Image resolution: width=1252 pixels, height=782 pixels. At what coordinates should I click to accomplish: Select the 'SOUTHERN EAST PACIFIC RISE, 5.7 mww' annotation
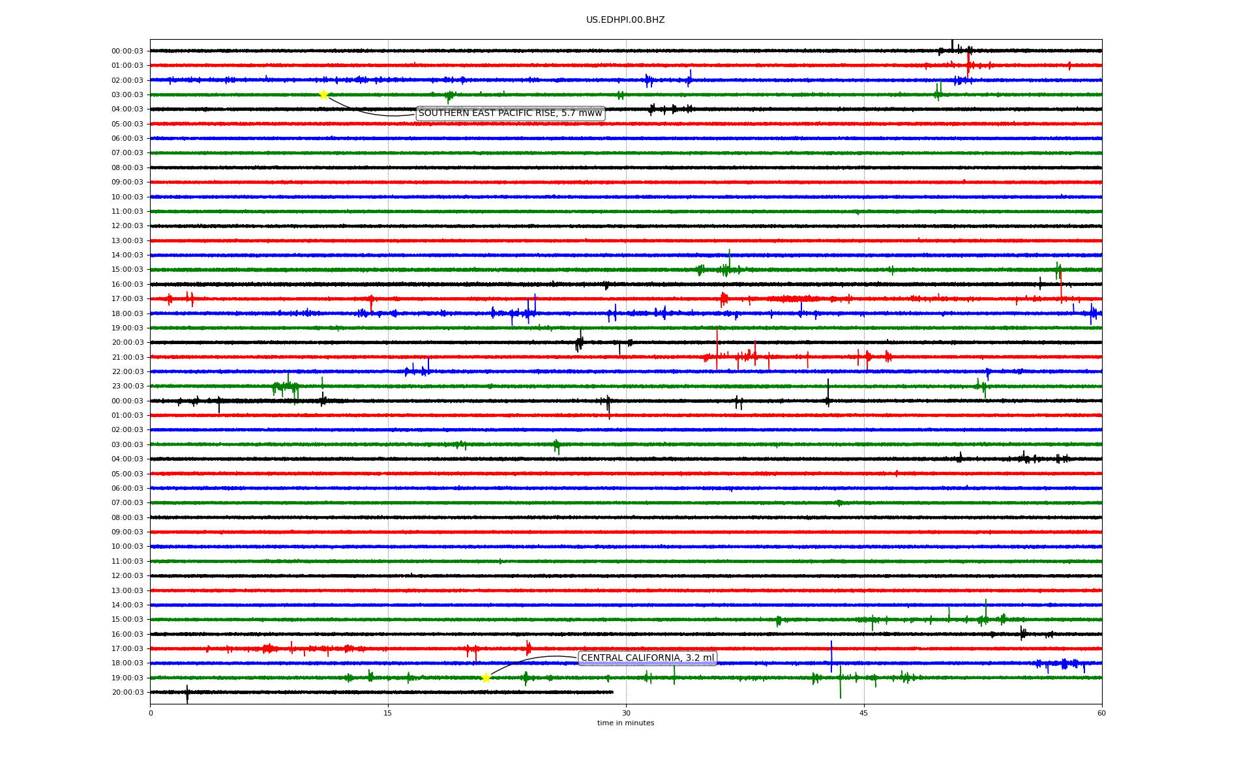click(x=511, y=113)
